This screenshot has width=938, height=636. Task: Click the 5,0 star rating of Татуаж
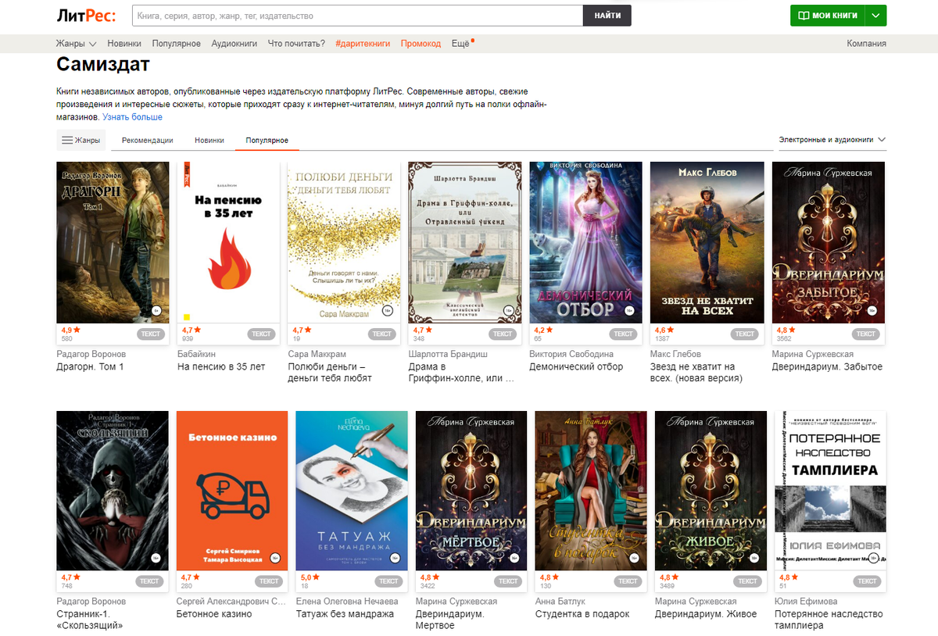tap(310, 577)
